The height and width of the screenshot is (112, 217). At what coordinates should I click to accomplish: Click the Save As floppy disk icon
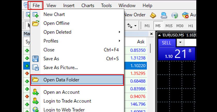[35, 59]
